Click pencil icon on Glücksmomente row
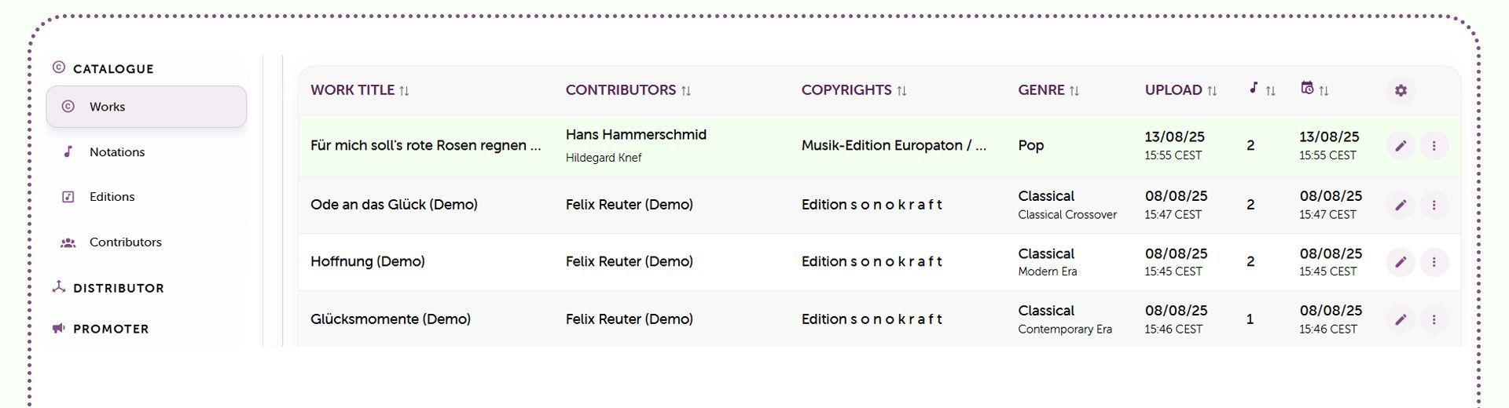Viewport: 1509px width, 408px height. point(1401,319)
